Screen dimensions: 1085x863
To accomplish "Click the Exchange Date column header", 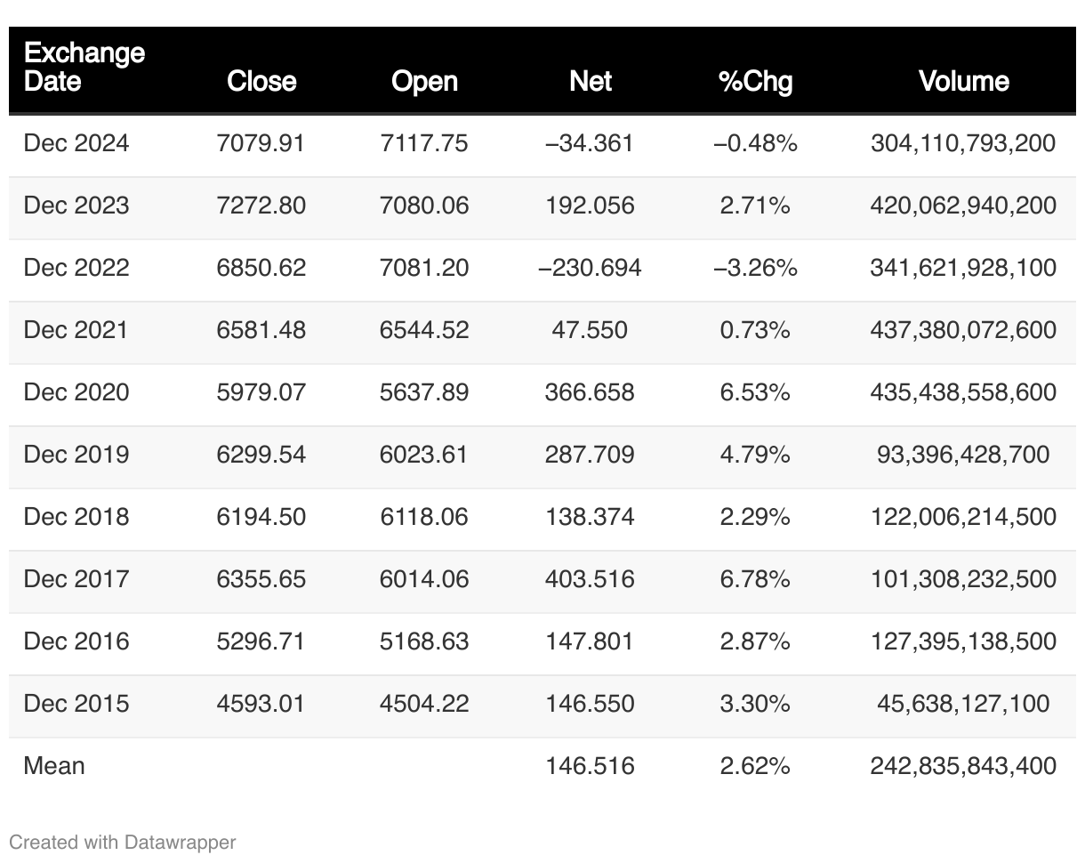I will (x=84, y=68).
